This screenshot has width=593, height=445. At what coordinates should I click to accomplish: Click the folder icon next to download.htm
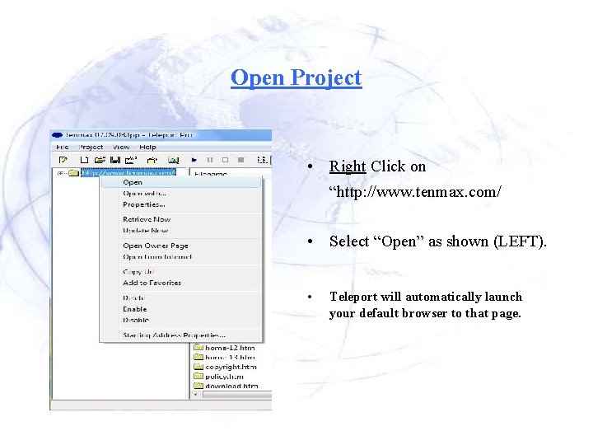[198, 386]
